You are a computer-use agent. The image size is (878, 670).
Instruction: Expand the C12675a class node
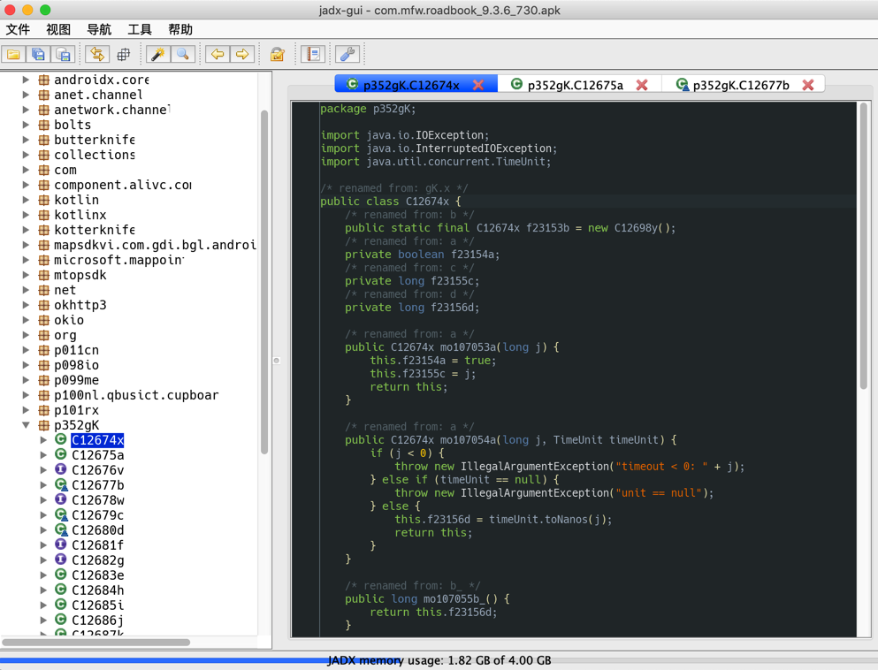(43, 455)
